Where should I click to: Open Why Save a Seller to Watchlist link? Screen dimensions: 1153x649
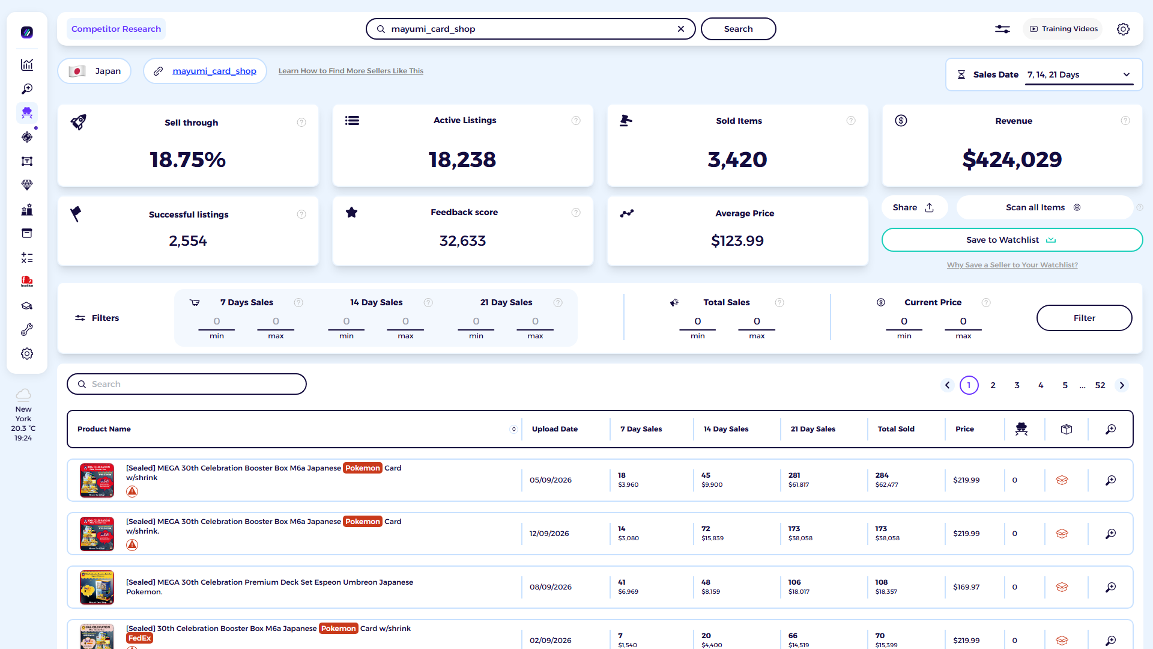click(x=1012, y=265)
